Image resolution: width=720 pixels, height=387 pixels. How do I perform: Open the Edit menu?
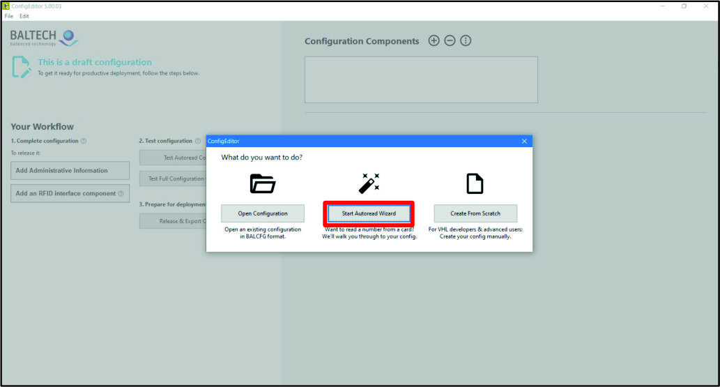pos(24,16)
